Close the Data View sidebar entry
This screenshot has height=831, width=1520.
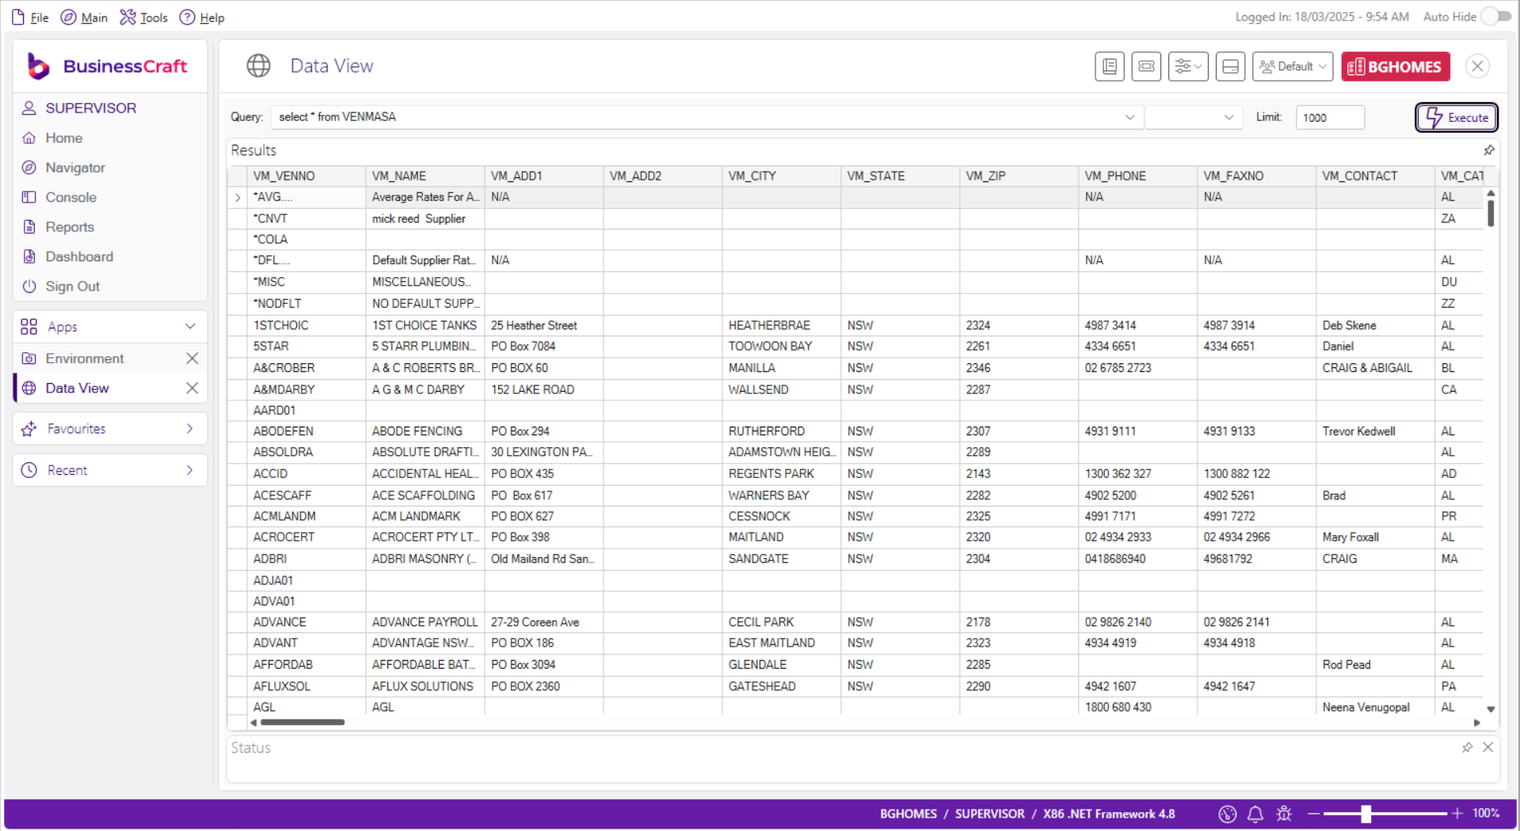[192, 388]
